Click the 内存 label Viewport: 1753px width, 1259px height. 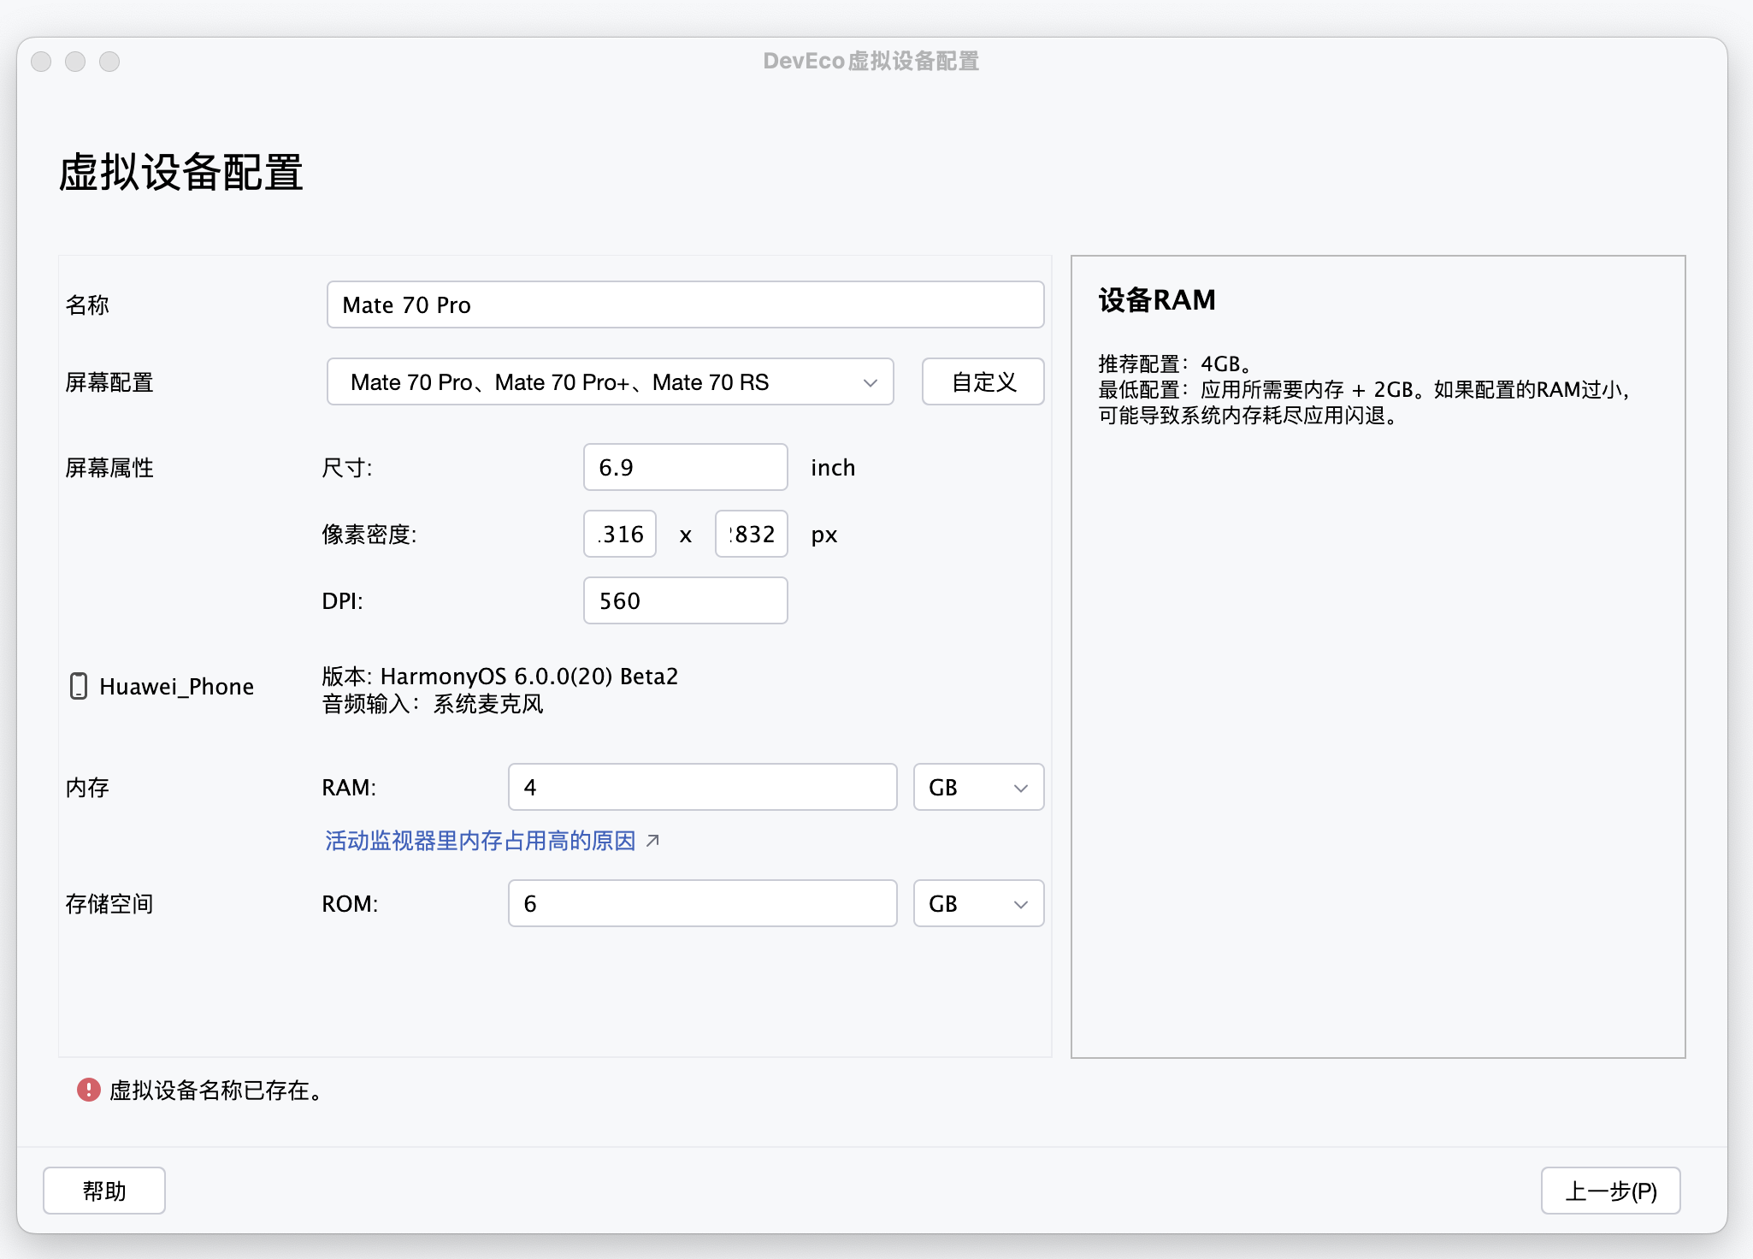tap(87, 788)
